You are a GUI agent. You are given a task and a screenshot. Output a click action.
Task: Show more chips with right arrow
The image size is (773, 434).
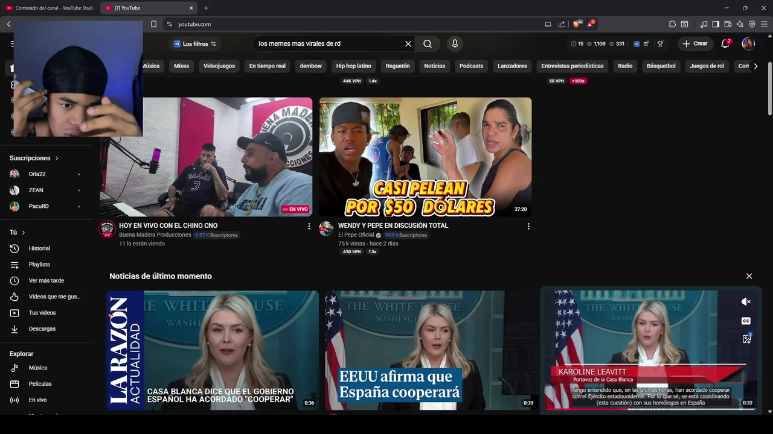tap(755, 66)
